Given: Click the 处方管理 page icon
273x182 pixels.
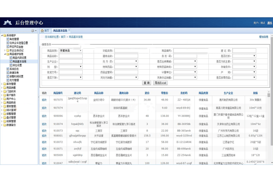Looking at the screenshot, I should (x=8, y=80).
